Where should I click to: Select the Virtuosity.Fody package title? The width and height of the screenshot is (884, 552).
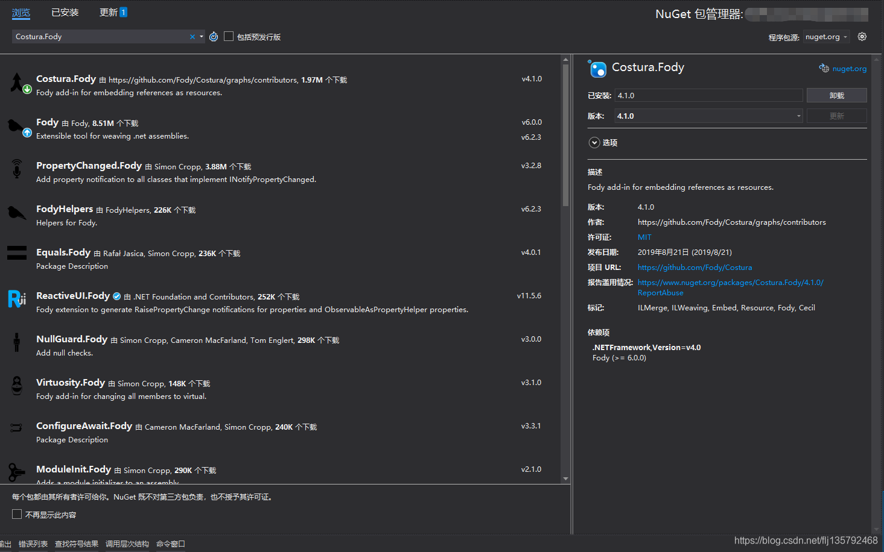(x=71, y=382)
